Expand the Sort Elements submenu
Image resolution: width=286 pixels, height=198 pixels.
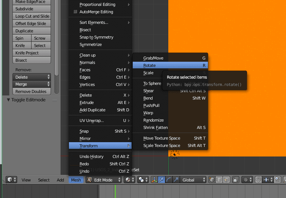coord(100,22)
